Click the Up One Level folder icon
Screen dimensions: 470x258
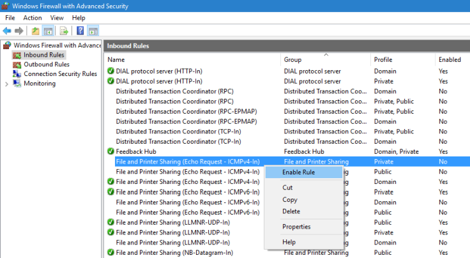36,31
